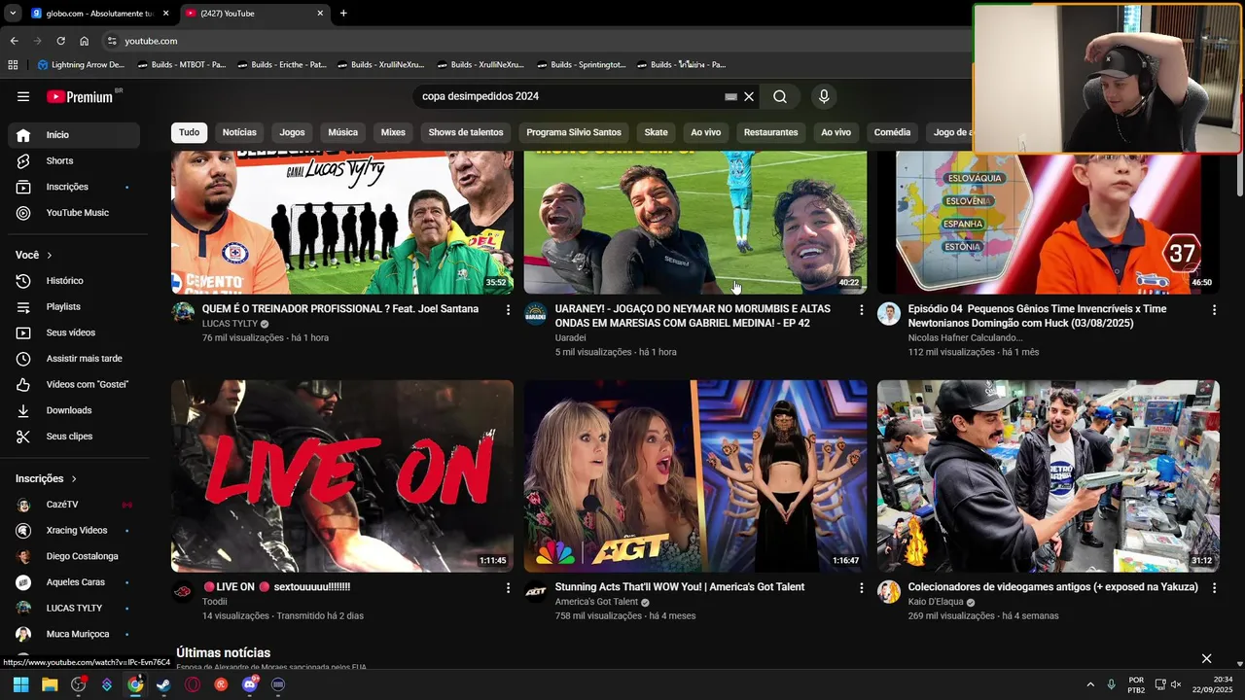Open America's Got Talent channel name
Screen dimensions: 1245x700
click(x=596, y=602)
